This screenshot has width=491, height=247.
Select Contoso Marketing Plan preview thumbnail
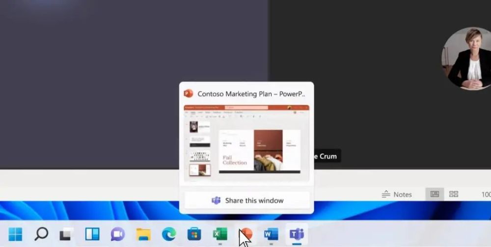tap(246, 143)
